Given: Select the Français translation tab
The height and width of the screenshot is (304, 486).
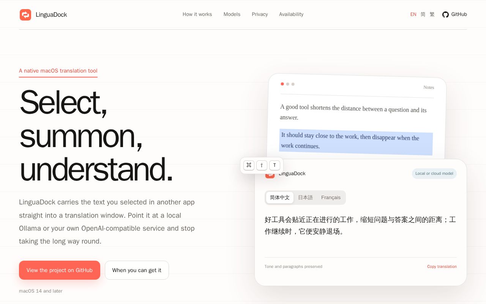Looking at the screenshot, I should coord(331,198).
